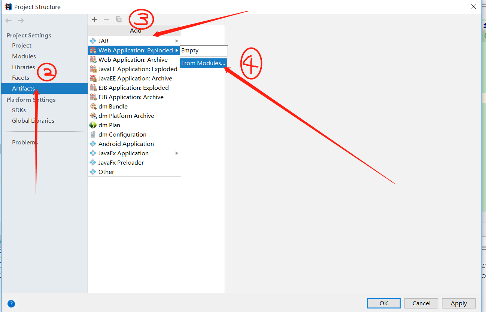Click the Copy artifact toolbar icon
Screen dimensions: 486x312
119,19
